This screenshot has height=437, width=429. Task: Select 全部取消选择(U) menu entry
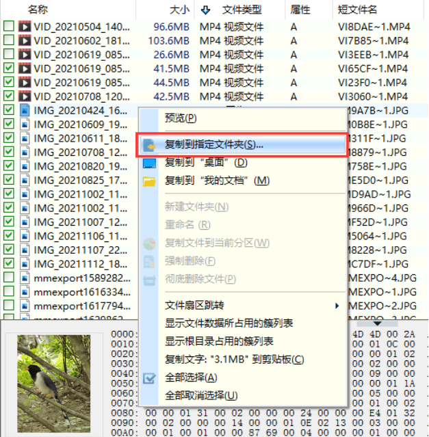point(201,395)
